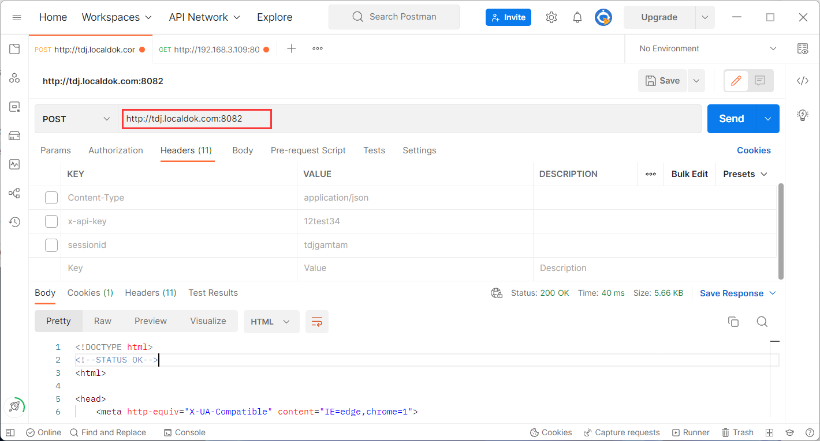Open the Save Response dropdown
The width and height of the screenshot is (820, 441).
738,293
